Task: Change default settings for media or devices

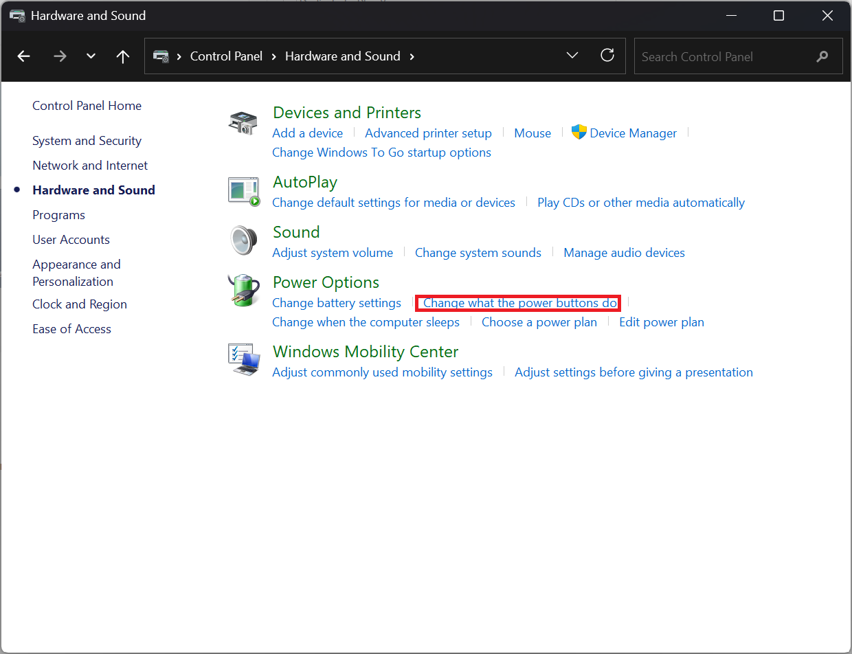Action: (394, 203)
